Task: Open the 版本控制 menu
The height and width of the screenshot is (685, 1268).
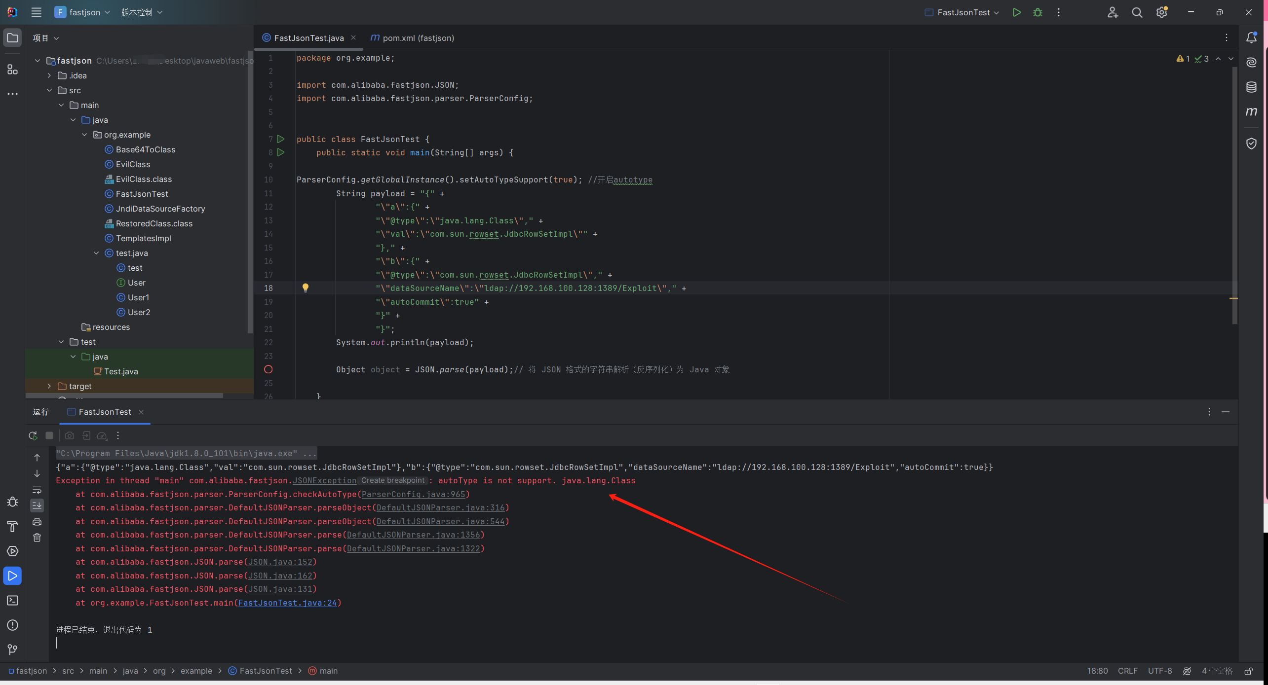Action: [x=141, y=12]
